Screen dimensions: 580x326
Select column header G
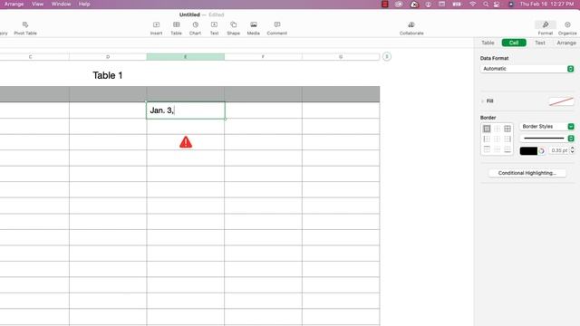tap(341, 57)
